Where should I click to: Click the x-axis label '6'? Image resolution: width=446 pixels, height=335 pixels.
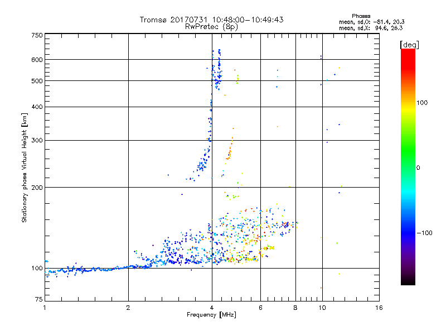(x=260, y=308)
